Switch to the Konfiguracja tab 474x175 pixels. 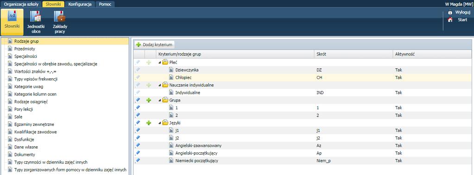[x=80, y=4]
